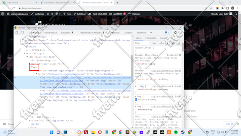Click the admin bar search magnifier icon
The image size is (241, 136).
[x=236, y=14]
